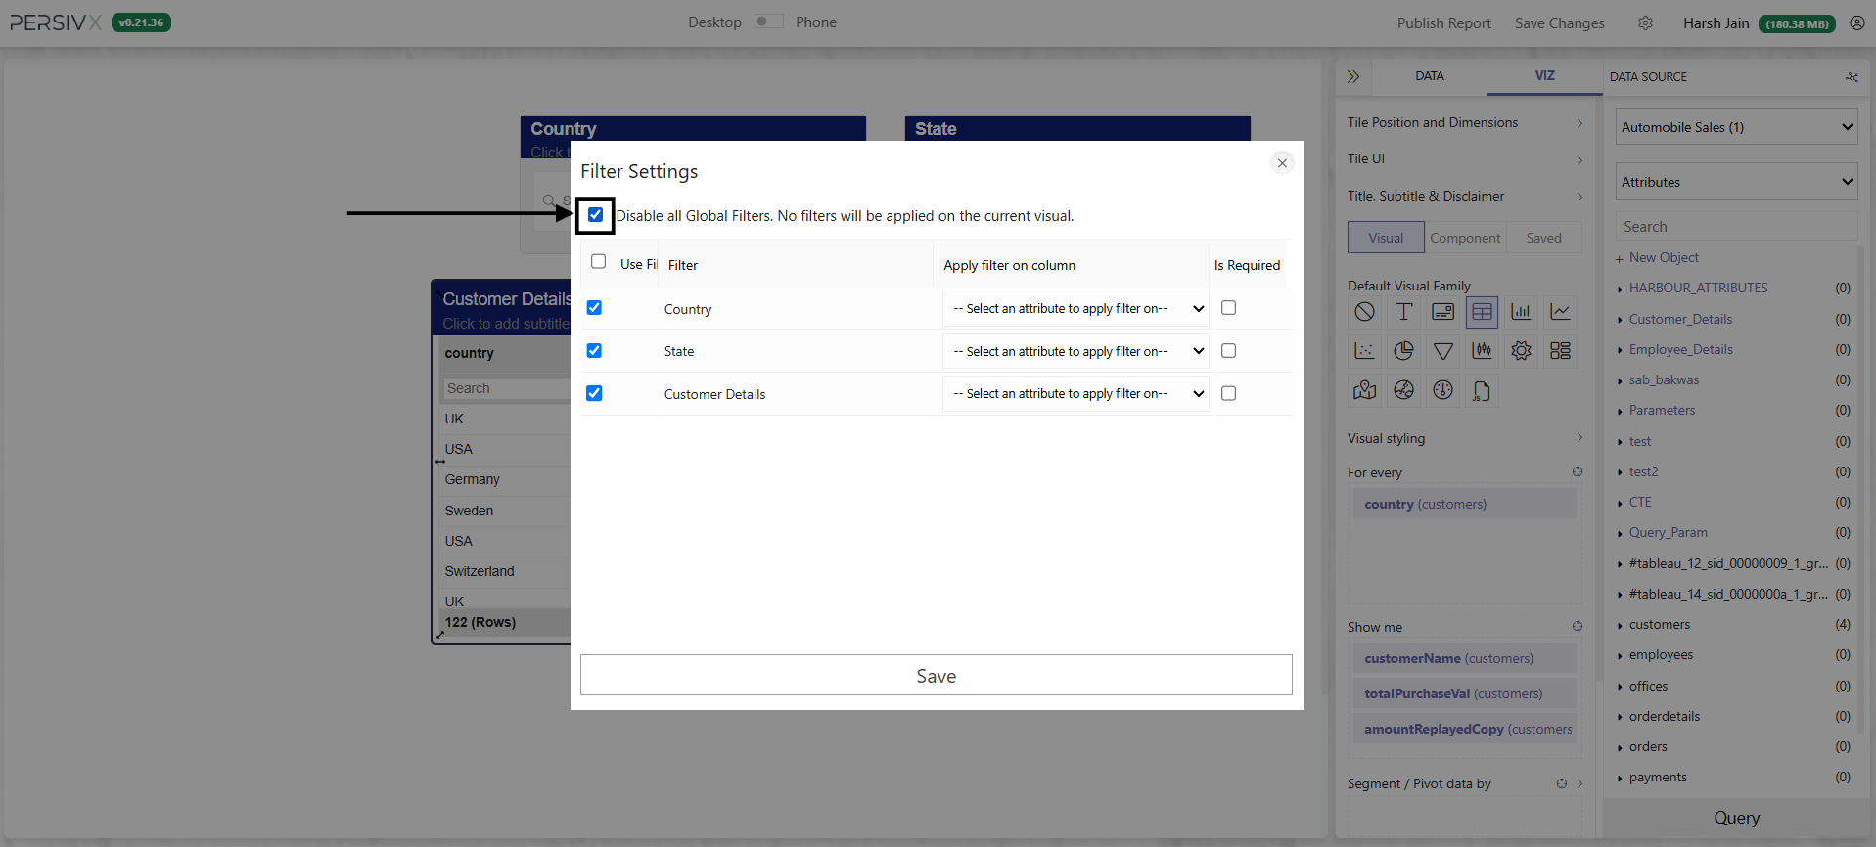Open the Country row attribute dropdown

point(1075,308)
